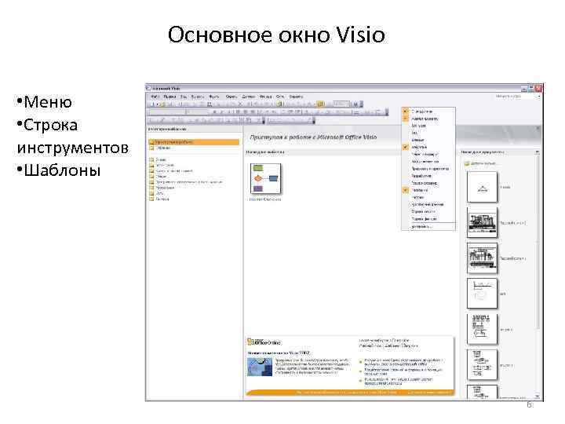Open the Правка menu
Image resolution: width=565 pixels, height=424 pixels.
click(169, 97)
